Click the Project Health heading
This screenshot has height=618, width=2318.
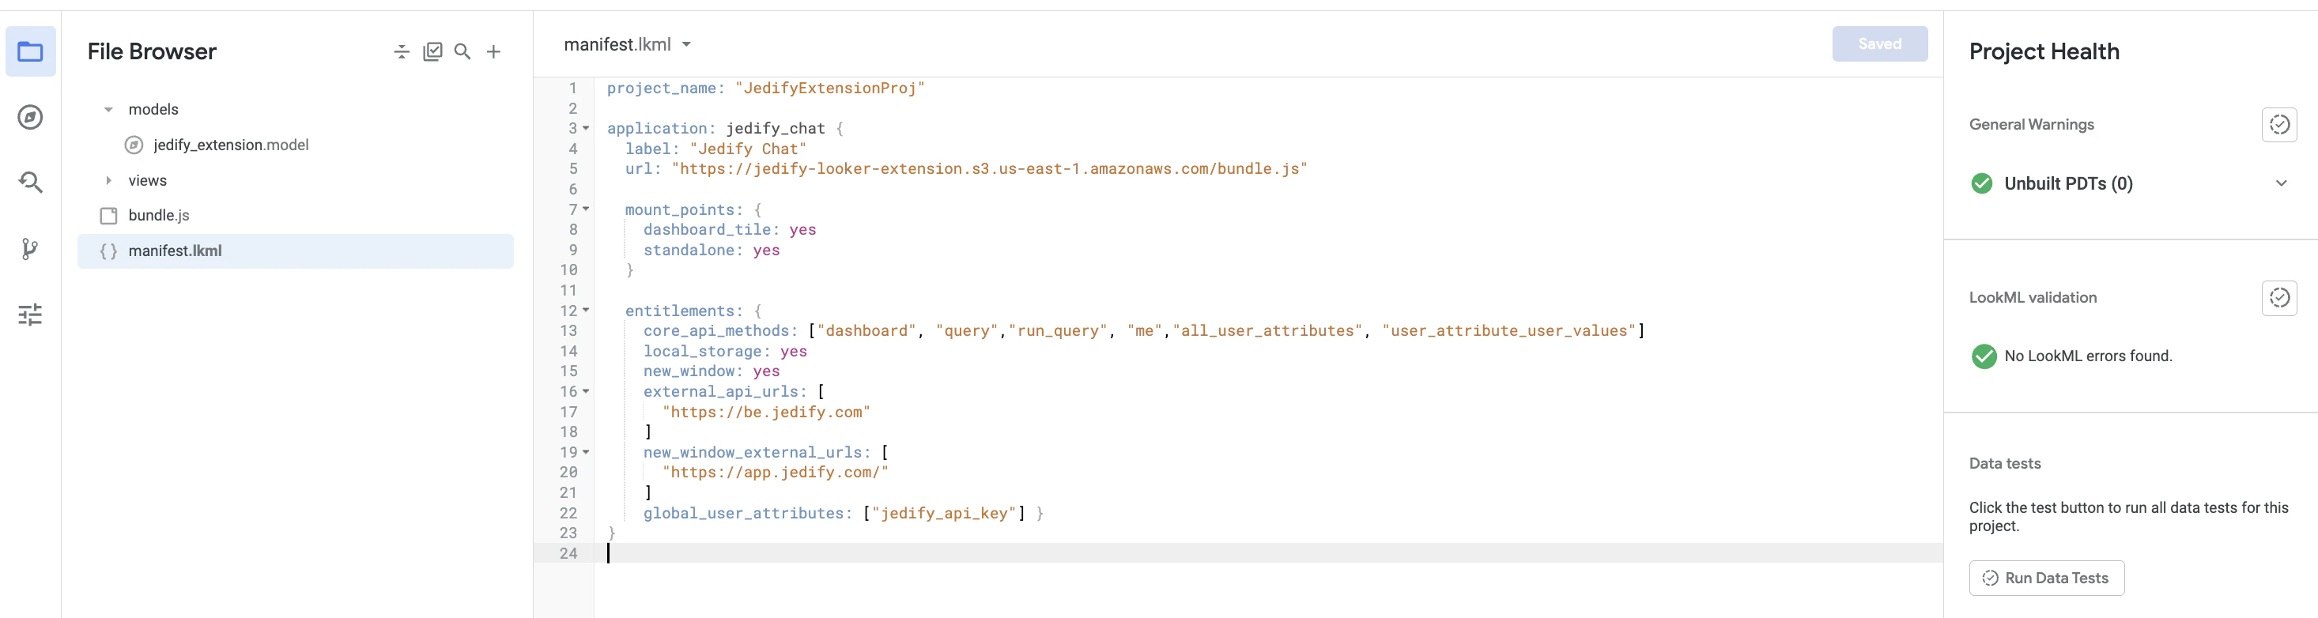pyautogui.click(x=2044, y=52)
